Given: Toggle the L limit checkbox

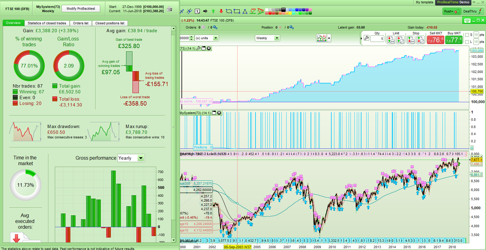Looking at the screenshot, I should 467,42.
